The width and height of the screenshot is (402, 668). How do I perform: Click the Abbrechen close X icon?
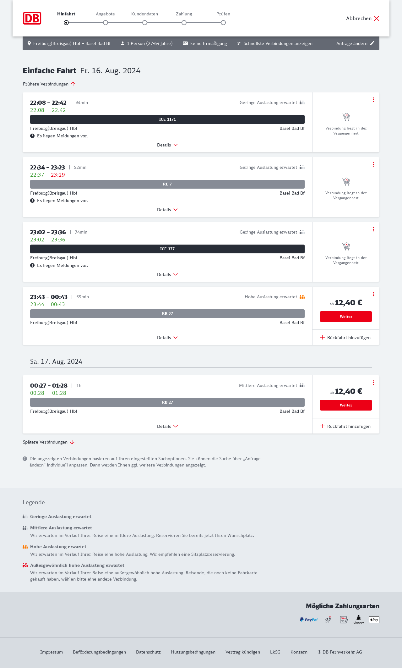pos(377,18)
